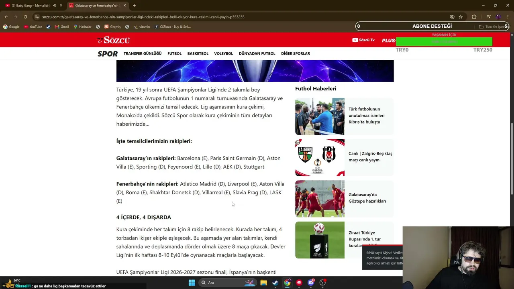Open a new browser tab
Viewport: 514px width, 289px height.
tap(134, 6)
